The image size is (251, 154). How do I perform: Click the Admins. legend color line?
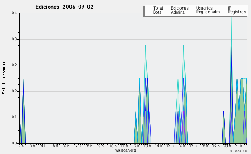[166, 12]
